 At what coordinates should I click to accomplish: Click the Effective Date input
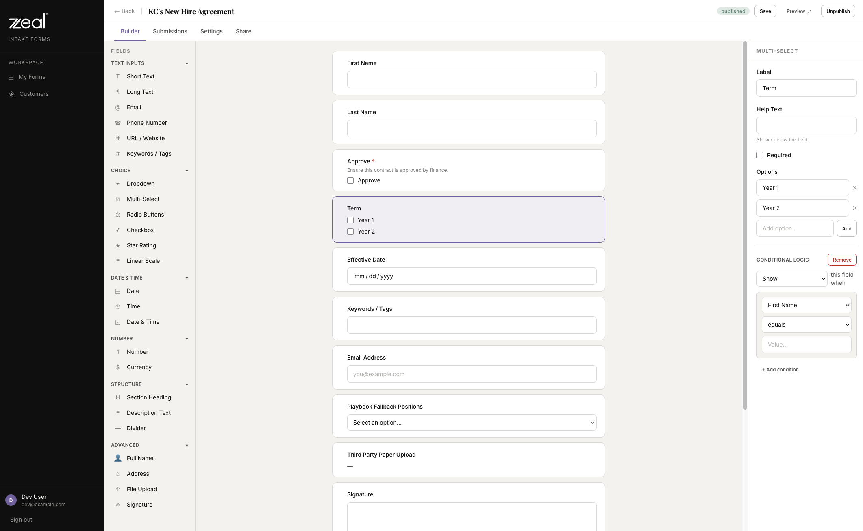coord(472,276)
